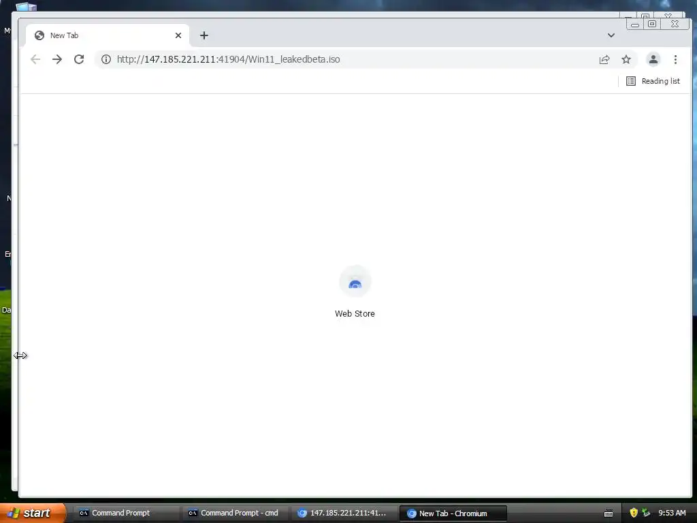The height and width of the screenshot is (523, 697).
Task: Open the Windows start menu
Action: (x=32, y=513)
